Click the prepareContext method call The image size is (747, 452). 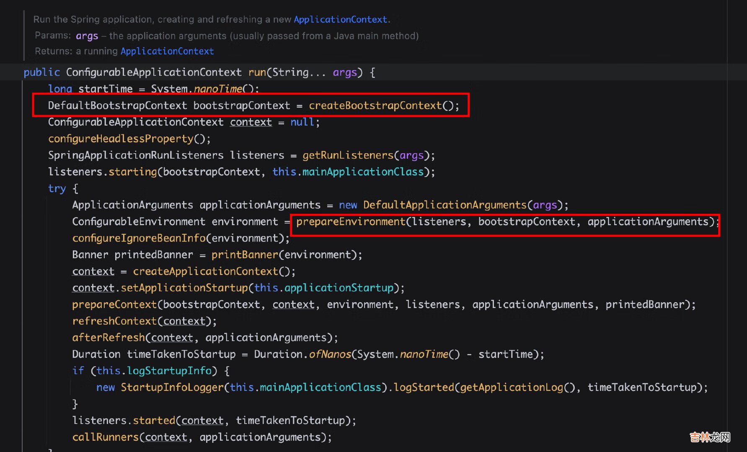coord(114,305)
